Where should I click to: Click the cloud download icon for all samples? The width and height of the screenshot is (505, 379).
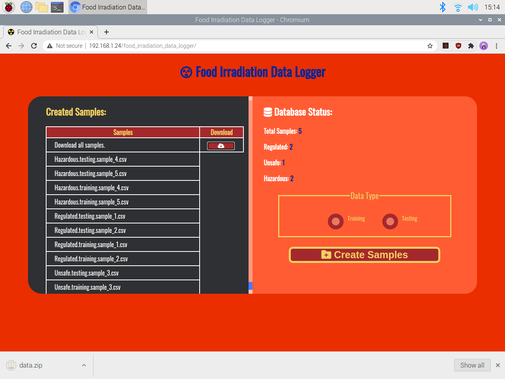click(x=221, y=145)
